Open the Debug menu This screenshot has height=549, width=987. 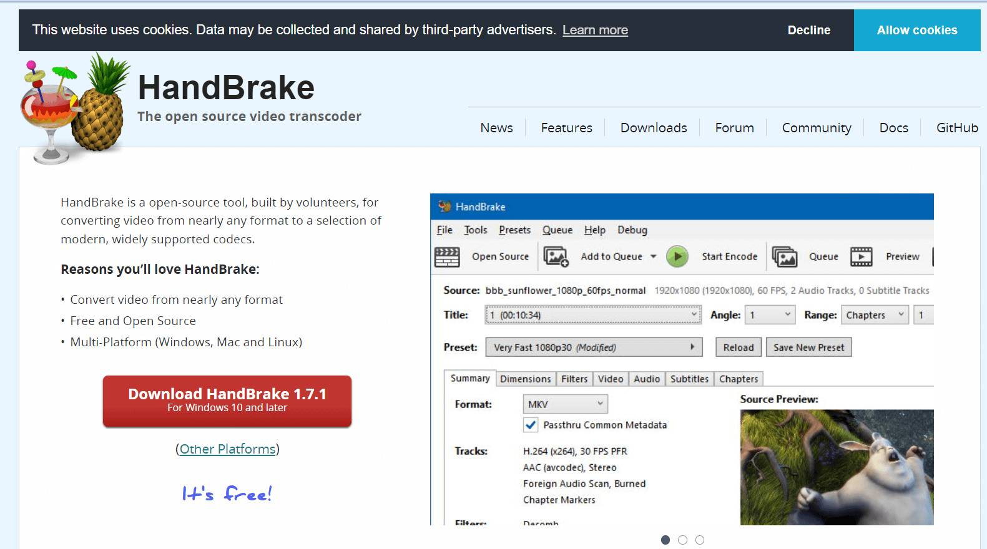tap(632, 230)
